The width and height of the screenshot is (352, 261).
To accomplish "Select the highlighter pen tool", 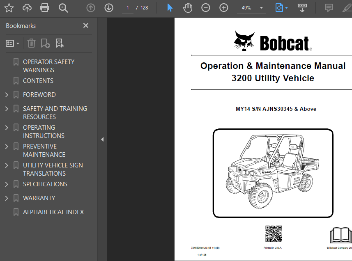I will tap(347, 8).
